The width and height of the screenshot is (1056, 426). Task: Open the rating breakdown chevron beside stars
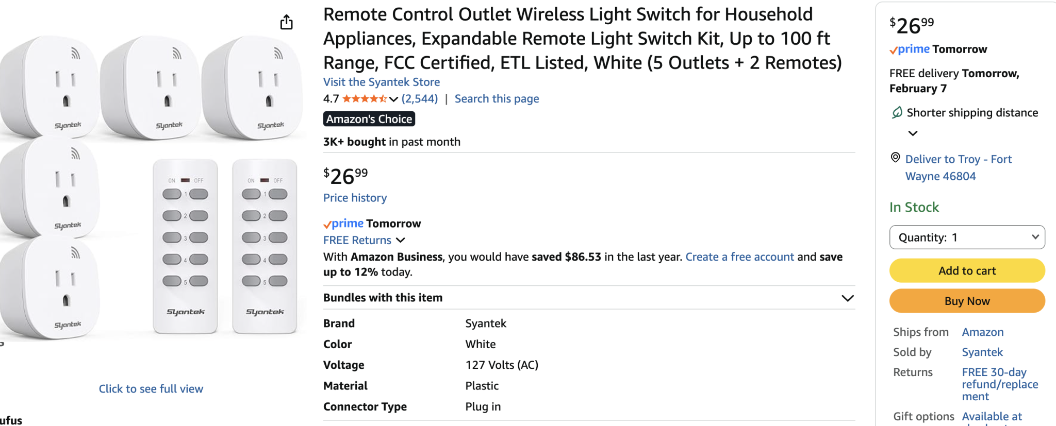coord(393,99)
